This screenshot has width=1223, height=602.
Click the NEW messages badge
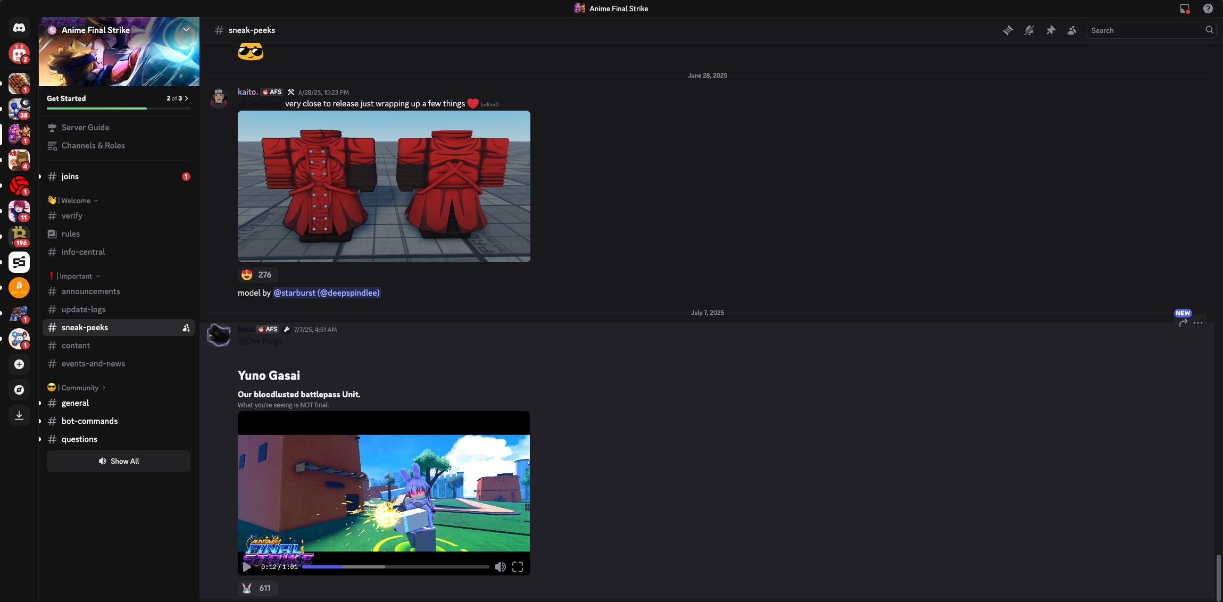1183,313
